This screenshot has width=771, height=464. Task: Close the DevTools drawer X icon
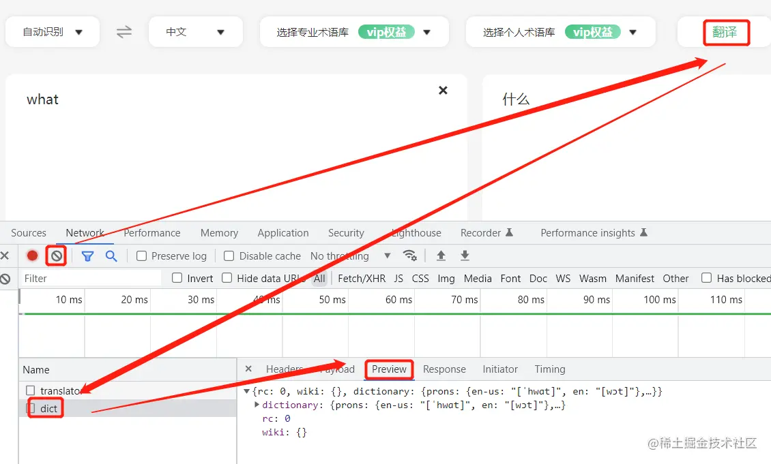point(4,256)
